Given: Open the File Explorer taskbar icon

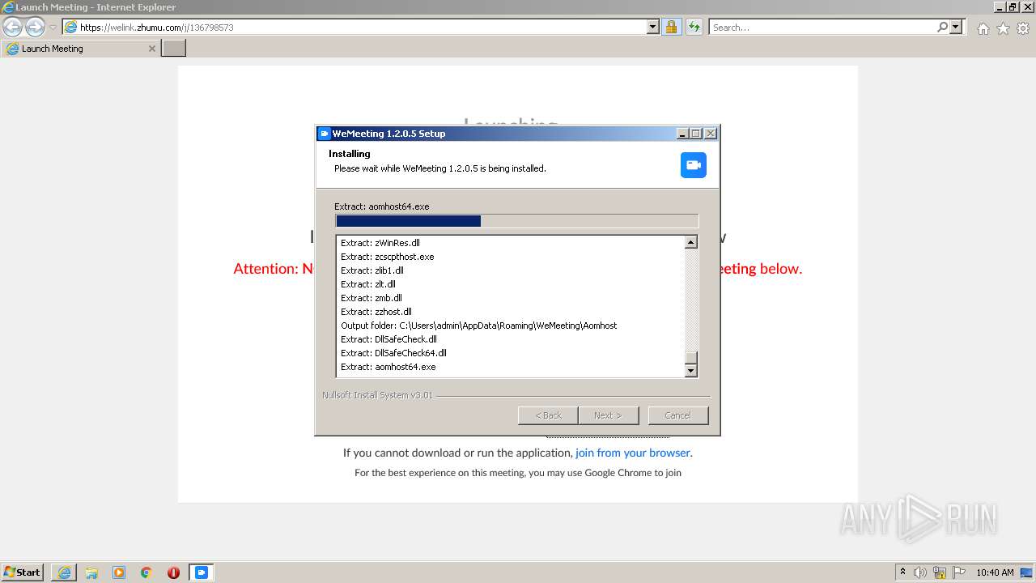Looking at the screenshot, I should 91,572.
